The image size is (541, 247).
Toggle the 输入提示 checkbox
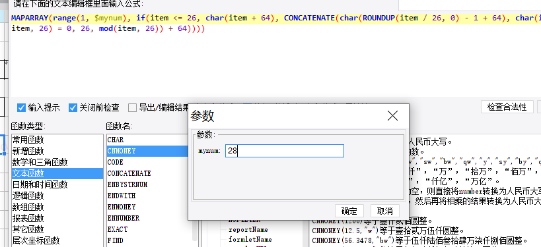[21, 108]
